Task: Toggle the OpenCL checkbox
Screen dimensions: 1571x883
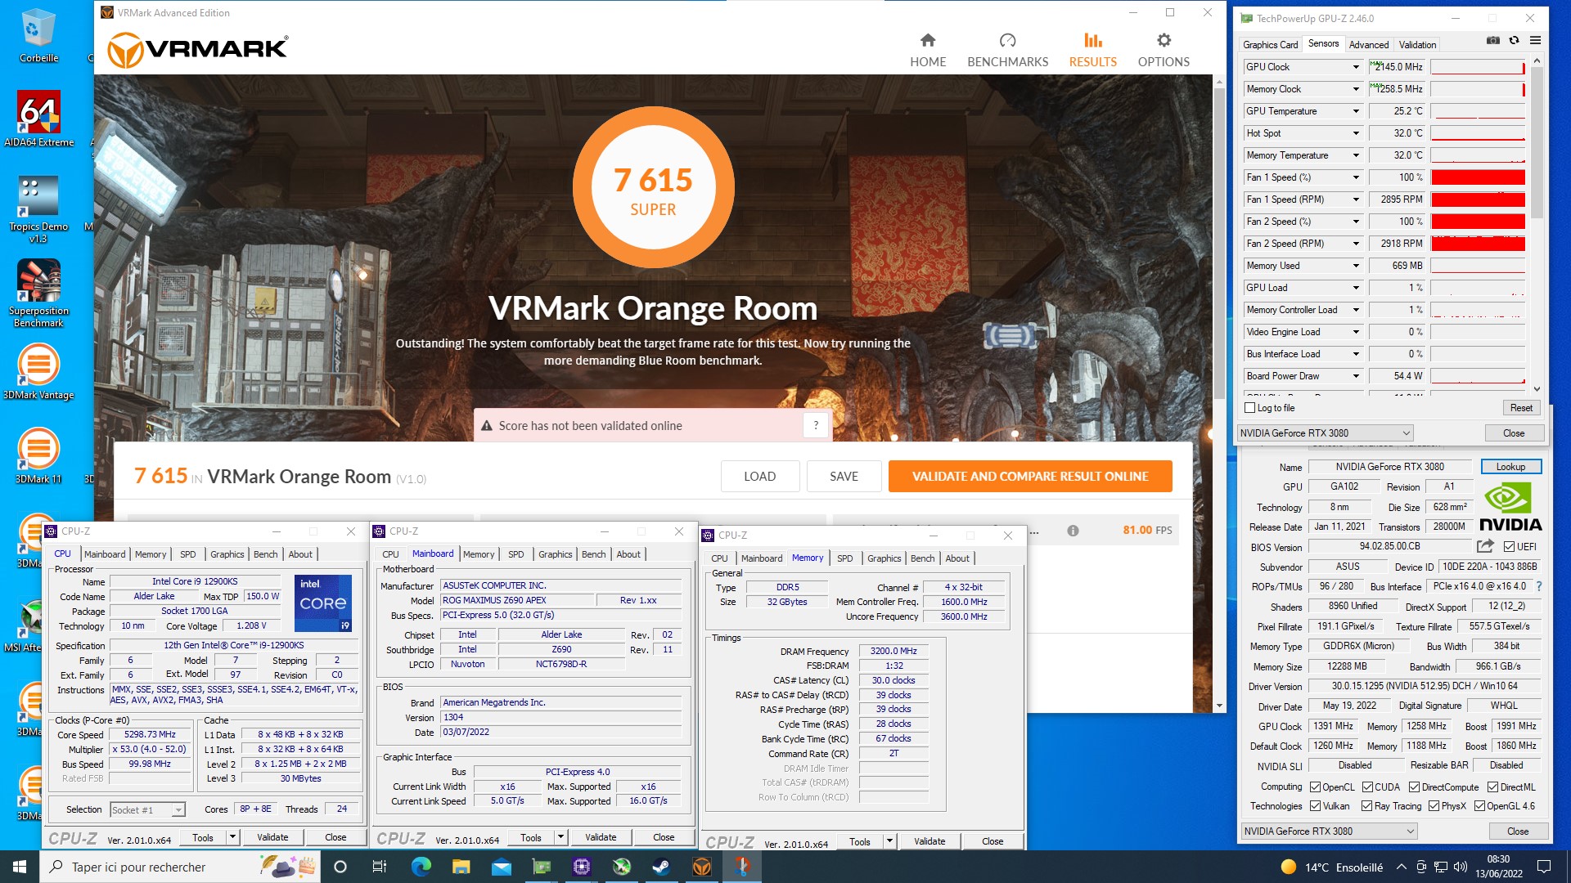Action: [x=1315, y=787]
